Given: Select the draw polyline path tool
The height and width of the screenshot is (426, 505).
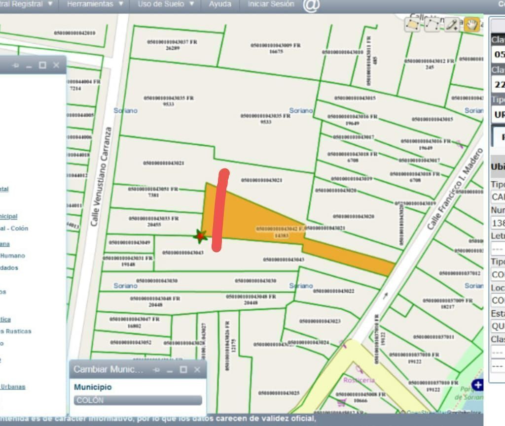Looking at the screenshot, I should (432, 25).
